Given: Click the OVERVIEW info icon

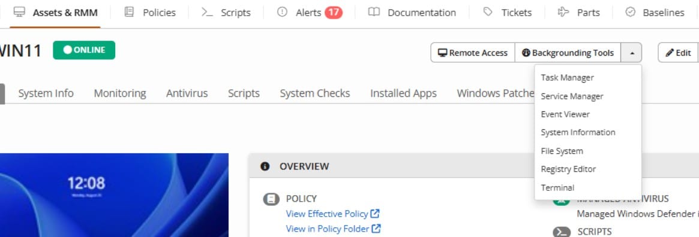Looking at the screenshot, I should (265, 166).
